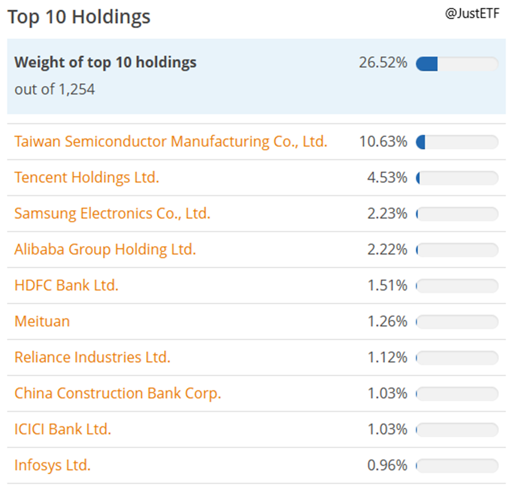Viewport: 513px width, 491px height.
Task: Open Samsung Electronics Co., Ltd. holding
Action: tap(113, 214)
